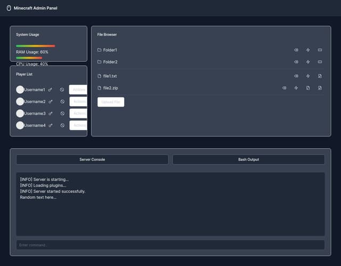Click the folder icon left of Folder1
This screenshot has width=341, height=266.
click(100, 50)
